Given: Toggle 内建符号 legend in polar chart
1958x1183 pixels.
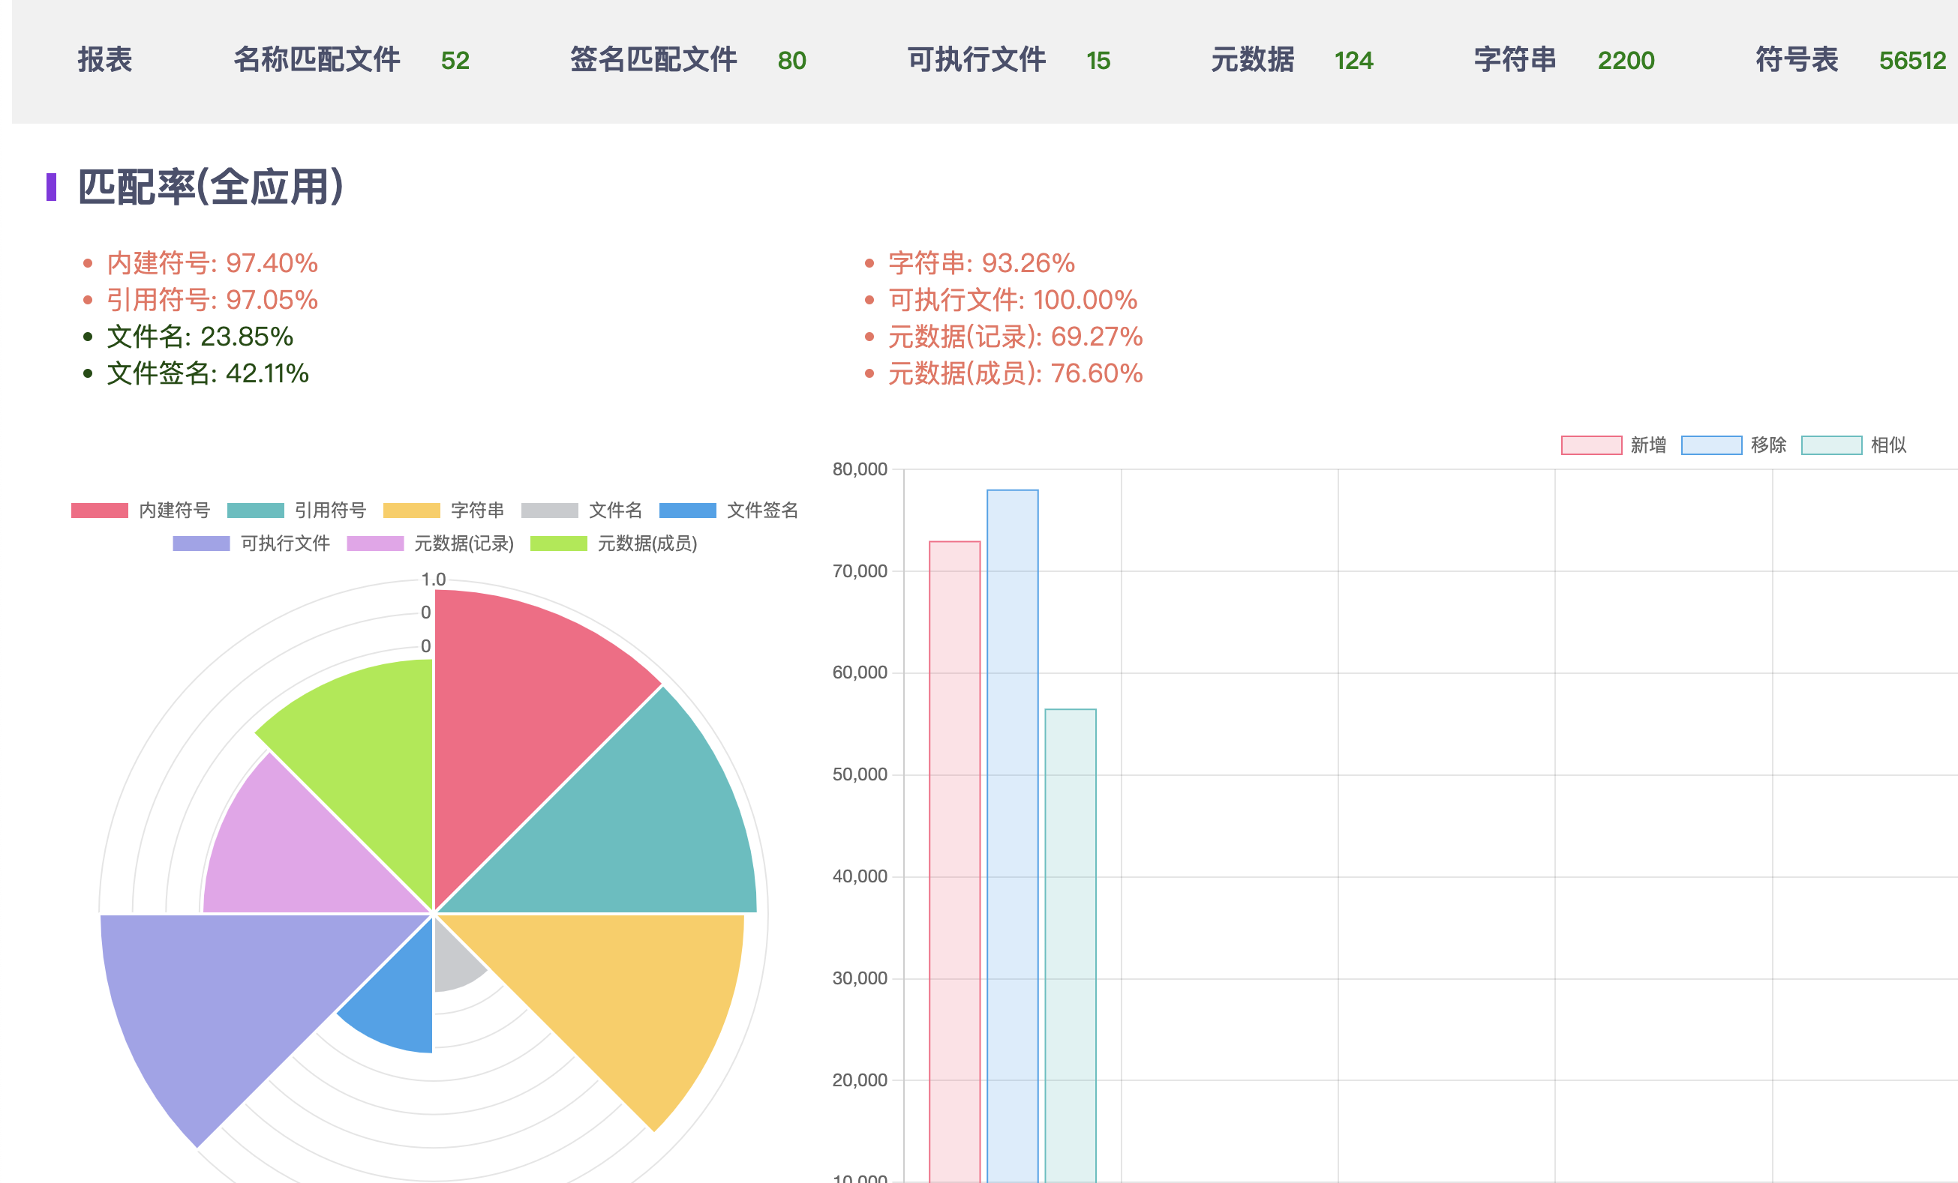Looking at the screenshot, I should click(x=140, y=511).
